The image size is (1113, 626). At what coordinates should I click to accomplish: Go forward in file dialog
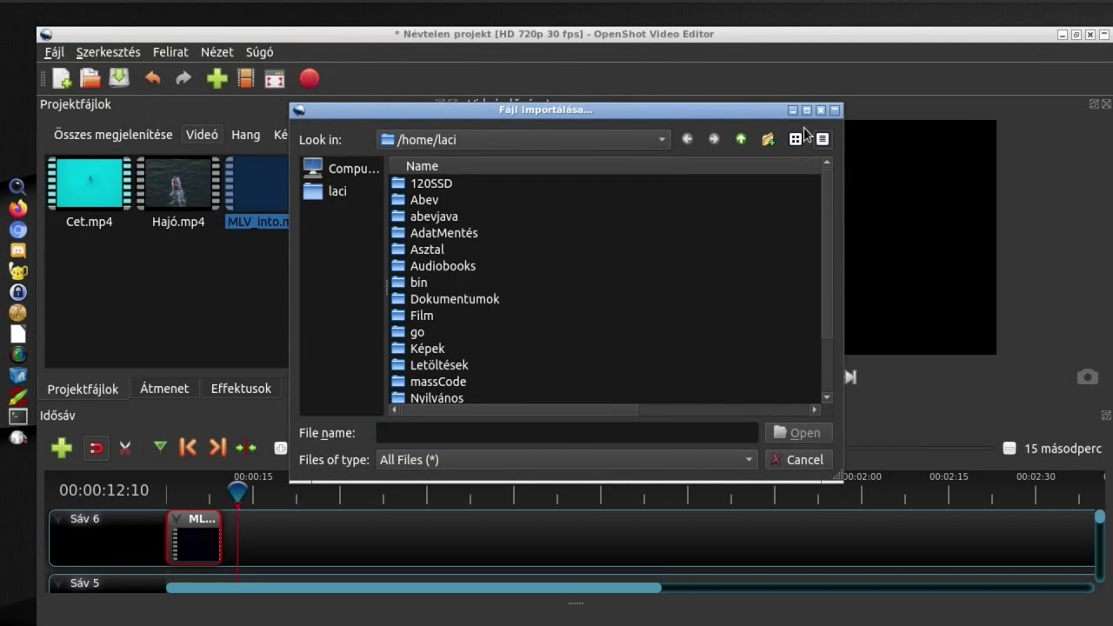(714, 139)
